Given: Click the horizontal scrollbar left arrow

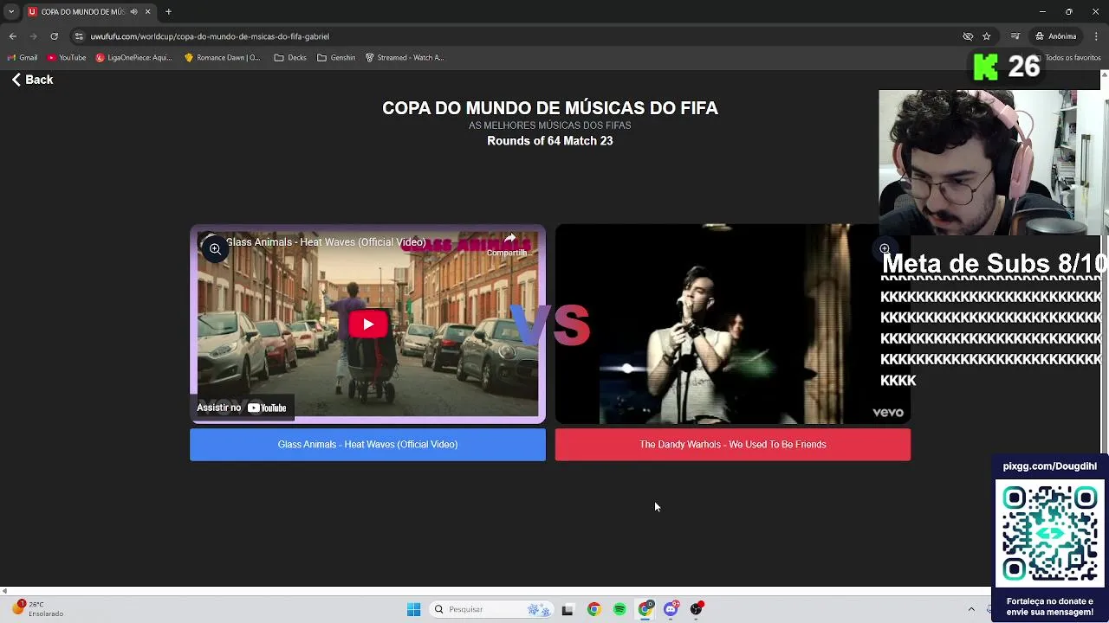Looking at the screenshot, I should [4, 591].
